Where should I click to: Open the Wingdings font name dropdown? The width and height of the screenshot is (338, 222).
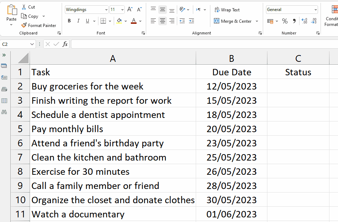pos(106,10)
